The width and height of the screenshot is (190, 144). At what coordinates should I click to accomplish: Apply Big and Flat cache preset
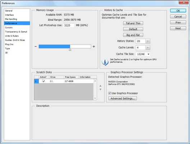[x=133, y=35]
